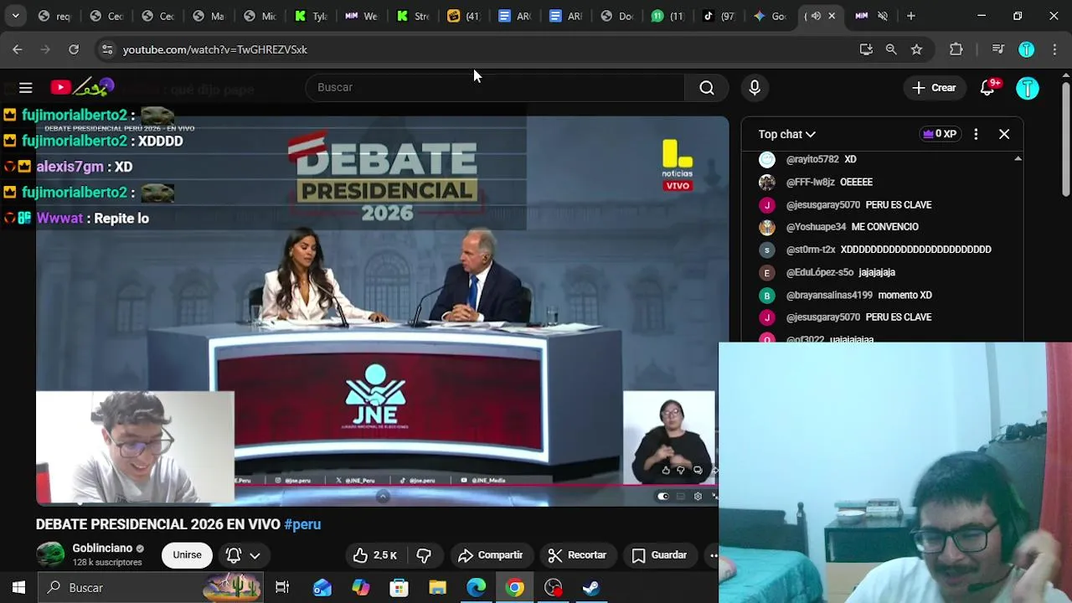Close the live chat panel

pyautogui.click(x=1004, y=134)
